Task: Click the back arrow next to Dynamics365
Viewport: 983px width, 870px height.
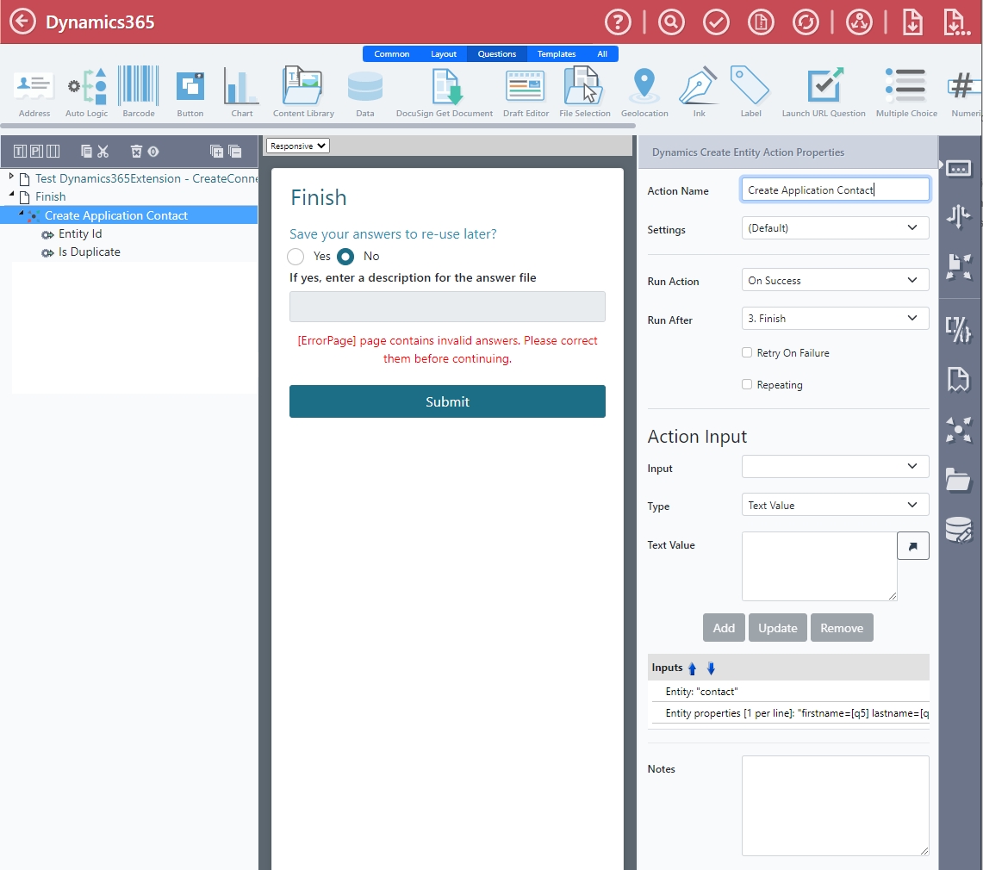Action: click(x=22, y=22)
